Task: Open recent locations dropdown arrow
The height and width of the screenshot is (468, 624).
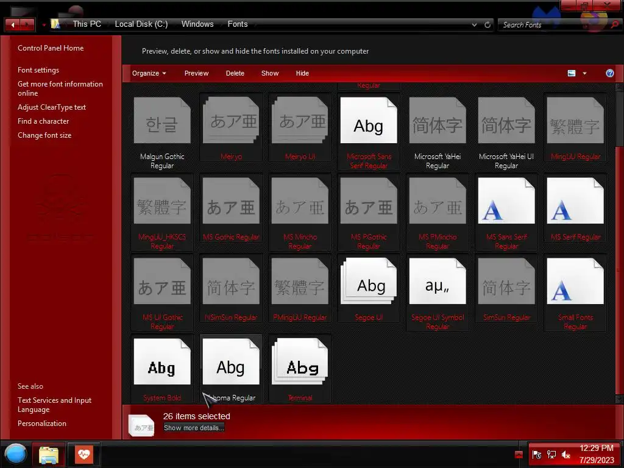Action: tap(44, 24)
